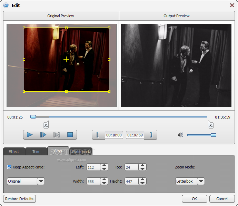Click the Top field showing 24
Viewport: 238px width, 206px height.
coord(132,167)
